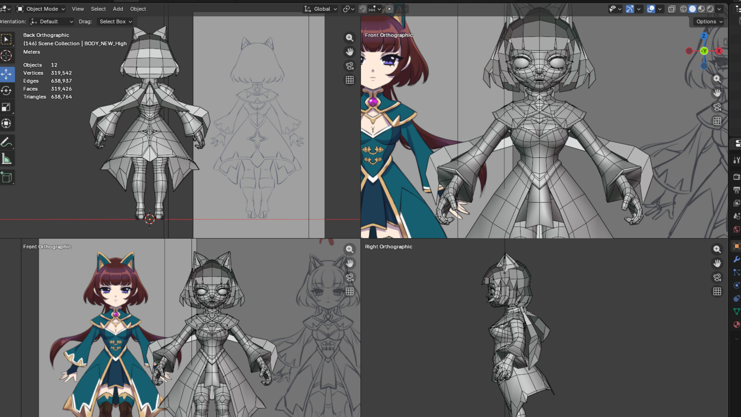741x417 pixels.
Task: Click grid projection icon in bottom-left Front viewport
Action: click(350, 292)
